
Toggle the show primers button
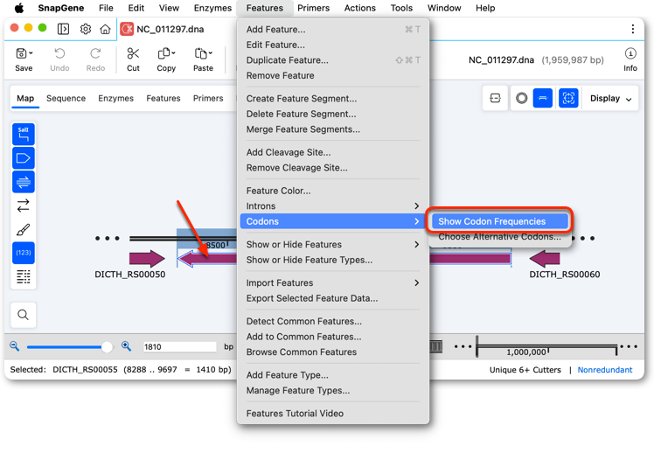pos(24,182)
